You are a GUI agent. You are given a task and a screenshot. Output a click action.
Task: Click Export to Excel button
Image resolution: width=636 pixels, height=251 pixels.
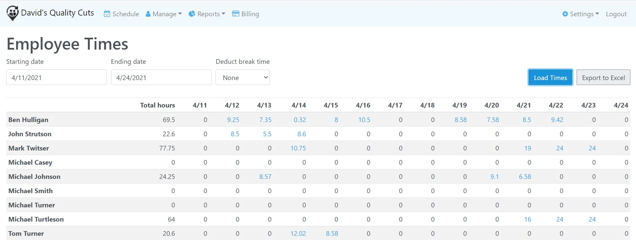pos(603,77)
